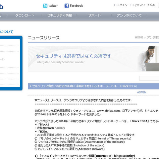Viewport: 159px width, 159px height.
Task: Click the line Advanced malware
Action: tap(70, 149)
